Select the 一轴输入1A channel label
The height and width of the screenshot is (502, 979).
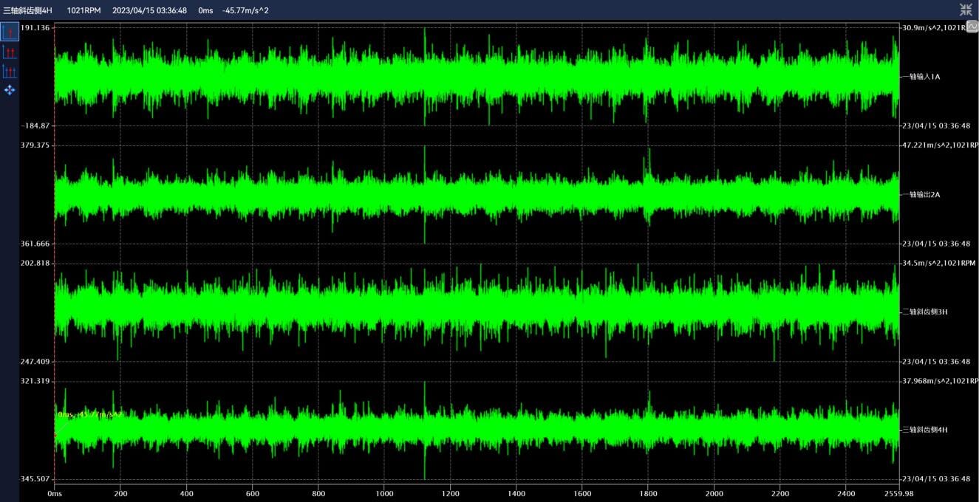point(922,77)
